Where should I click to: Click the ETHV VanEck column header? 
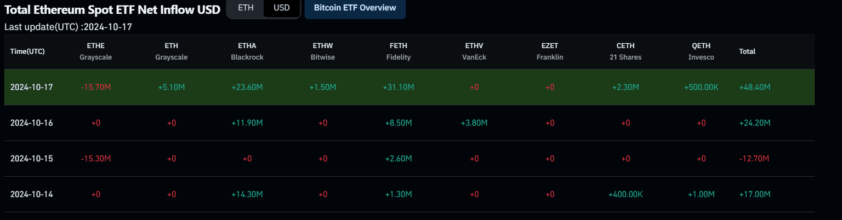pyautogui.click(x=474, y=51)
